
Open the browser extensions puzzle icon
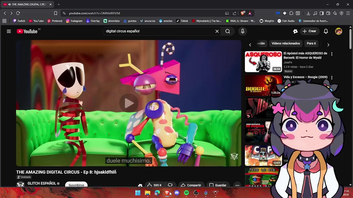point(291,13)
